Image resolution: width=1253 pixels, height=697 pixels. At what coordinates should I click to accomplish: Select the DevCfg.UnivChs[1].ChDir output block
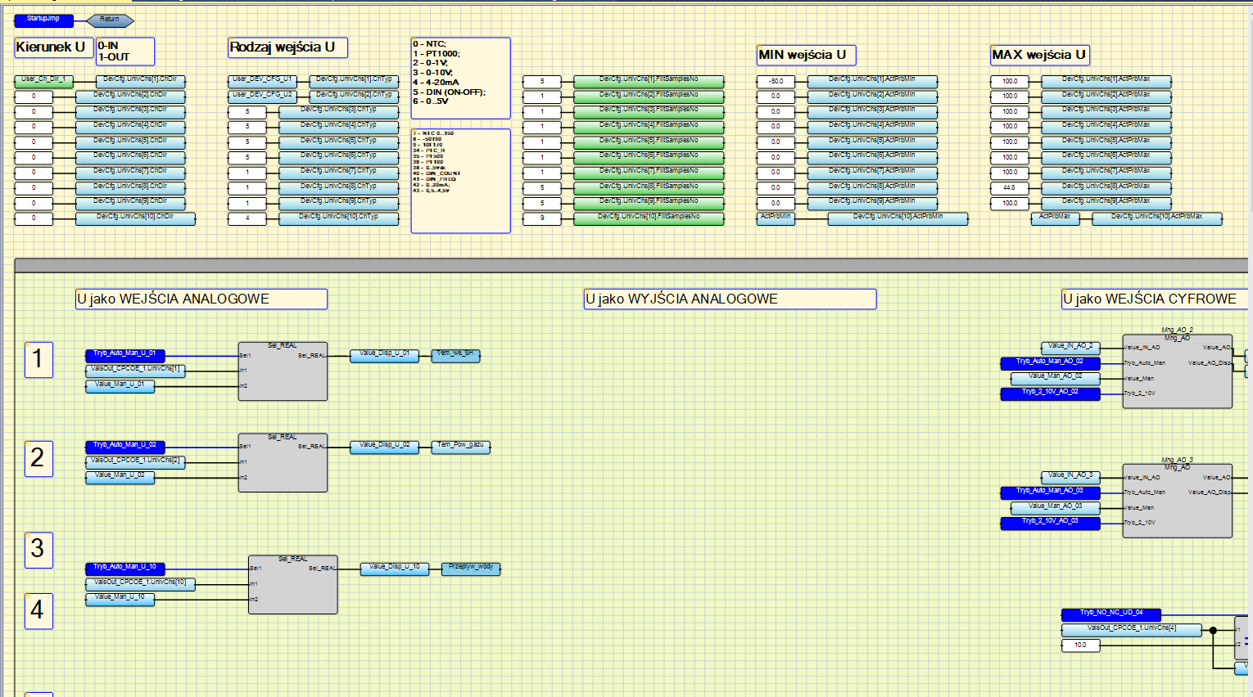(x=140, y=81)
